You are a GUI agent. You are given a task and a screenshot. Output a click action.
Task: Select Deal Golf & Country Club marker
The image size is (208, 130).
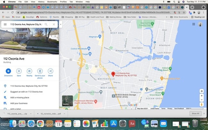click(152, 24)
